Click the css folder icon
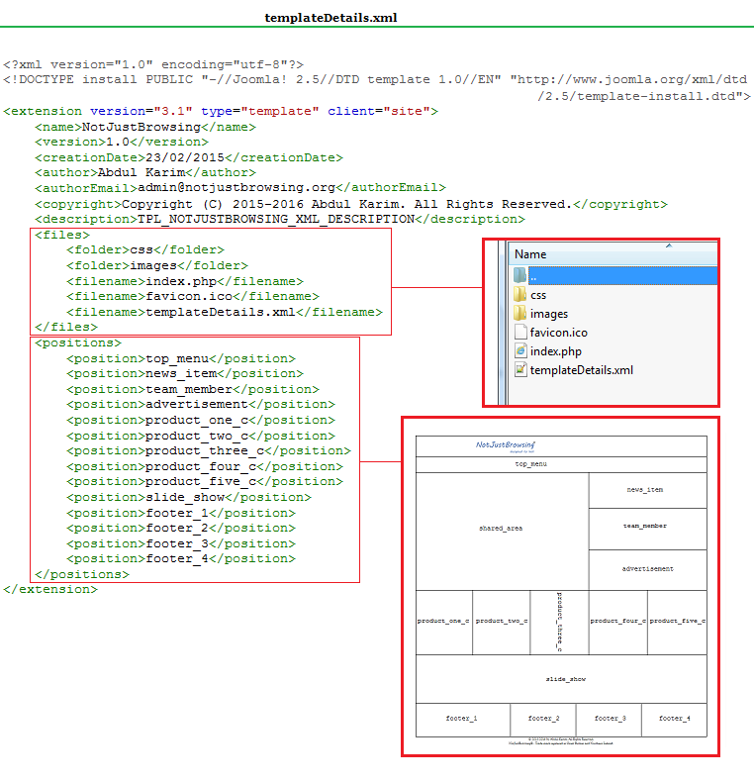Image resolution: width=754 pixels, height=782 pixels. 520,295
